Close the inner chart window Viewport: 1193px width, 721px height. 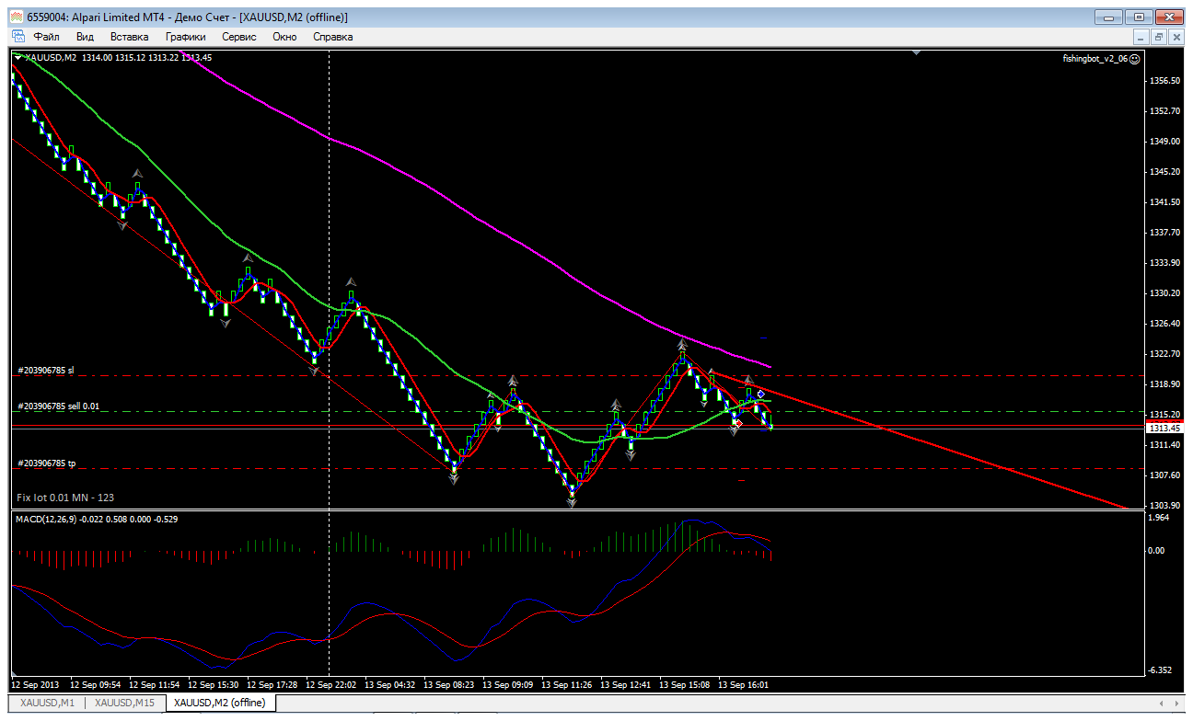pos(1176,37)
